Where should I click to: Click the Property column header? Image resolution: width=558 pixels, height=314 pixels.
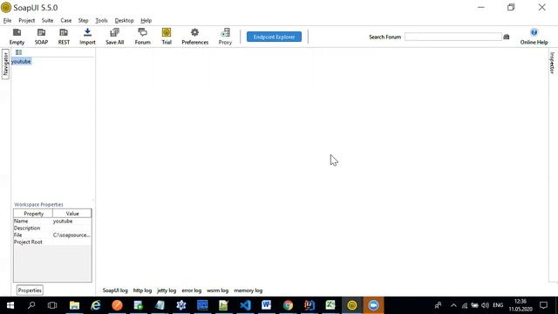pyautogui.click(x=33, y=214)
